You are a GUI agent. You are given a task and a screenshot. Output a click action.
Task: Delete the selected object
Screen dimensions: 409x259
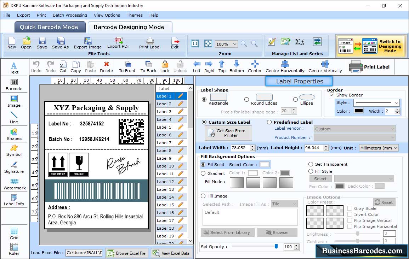pos(107,67)
